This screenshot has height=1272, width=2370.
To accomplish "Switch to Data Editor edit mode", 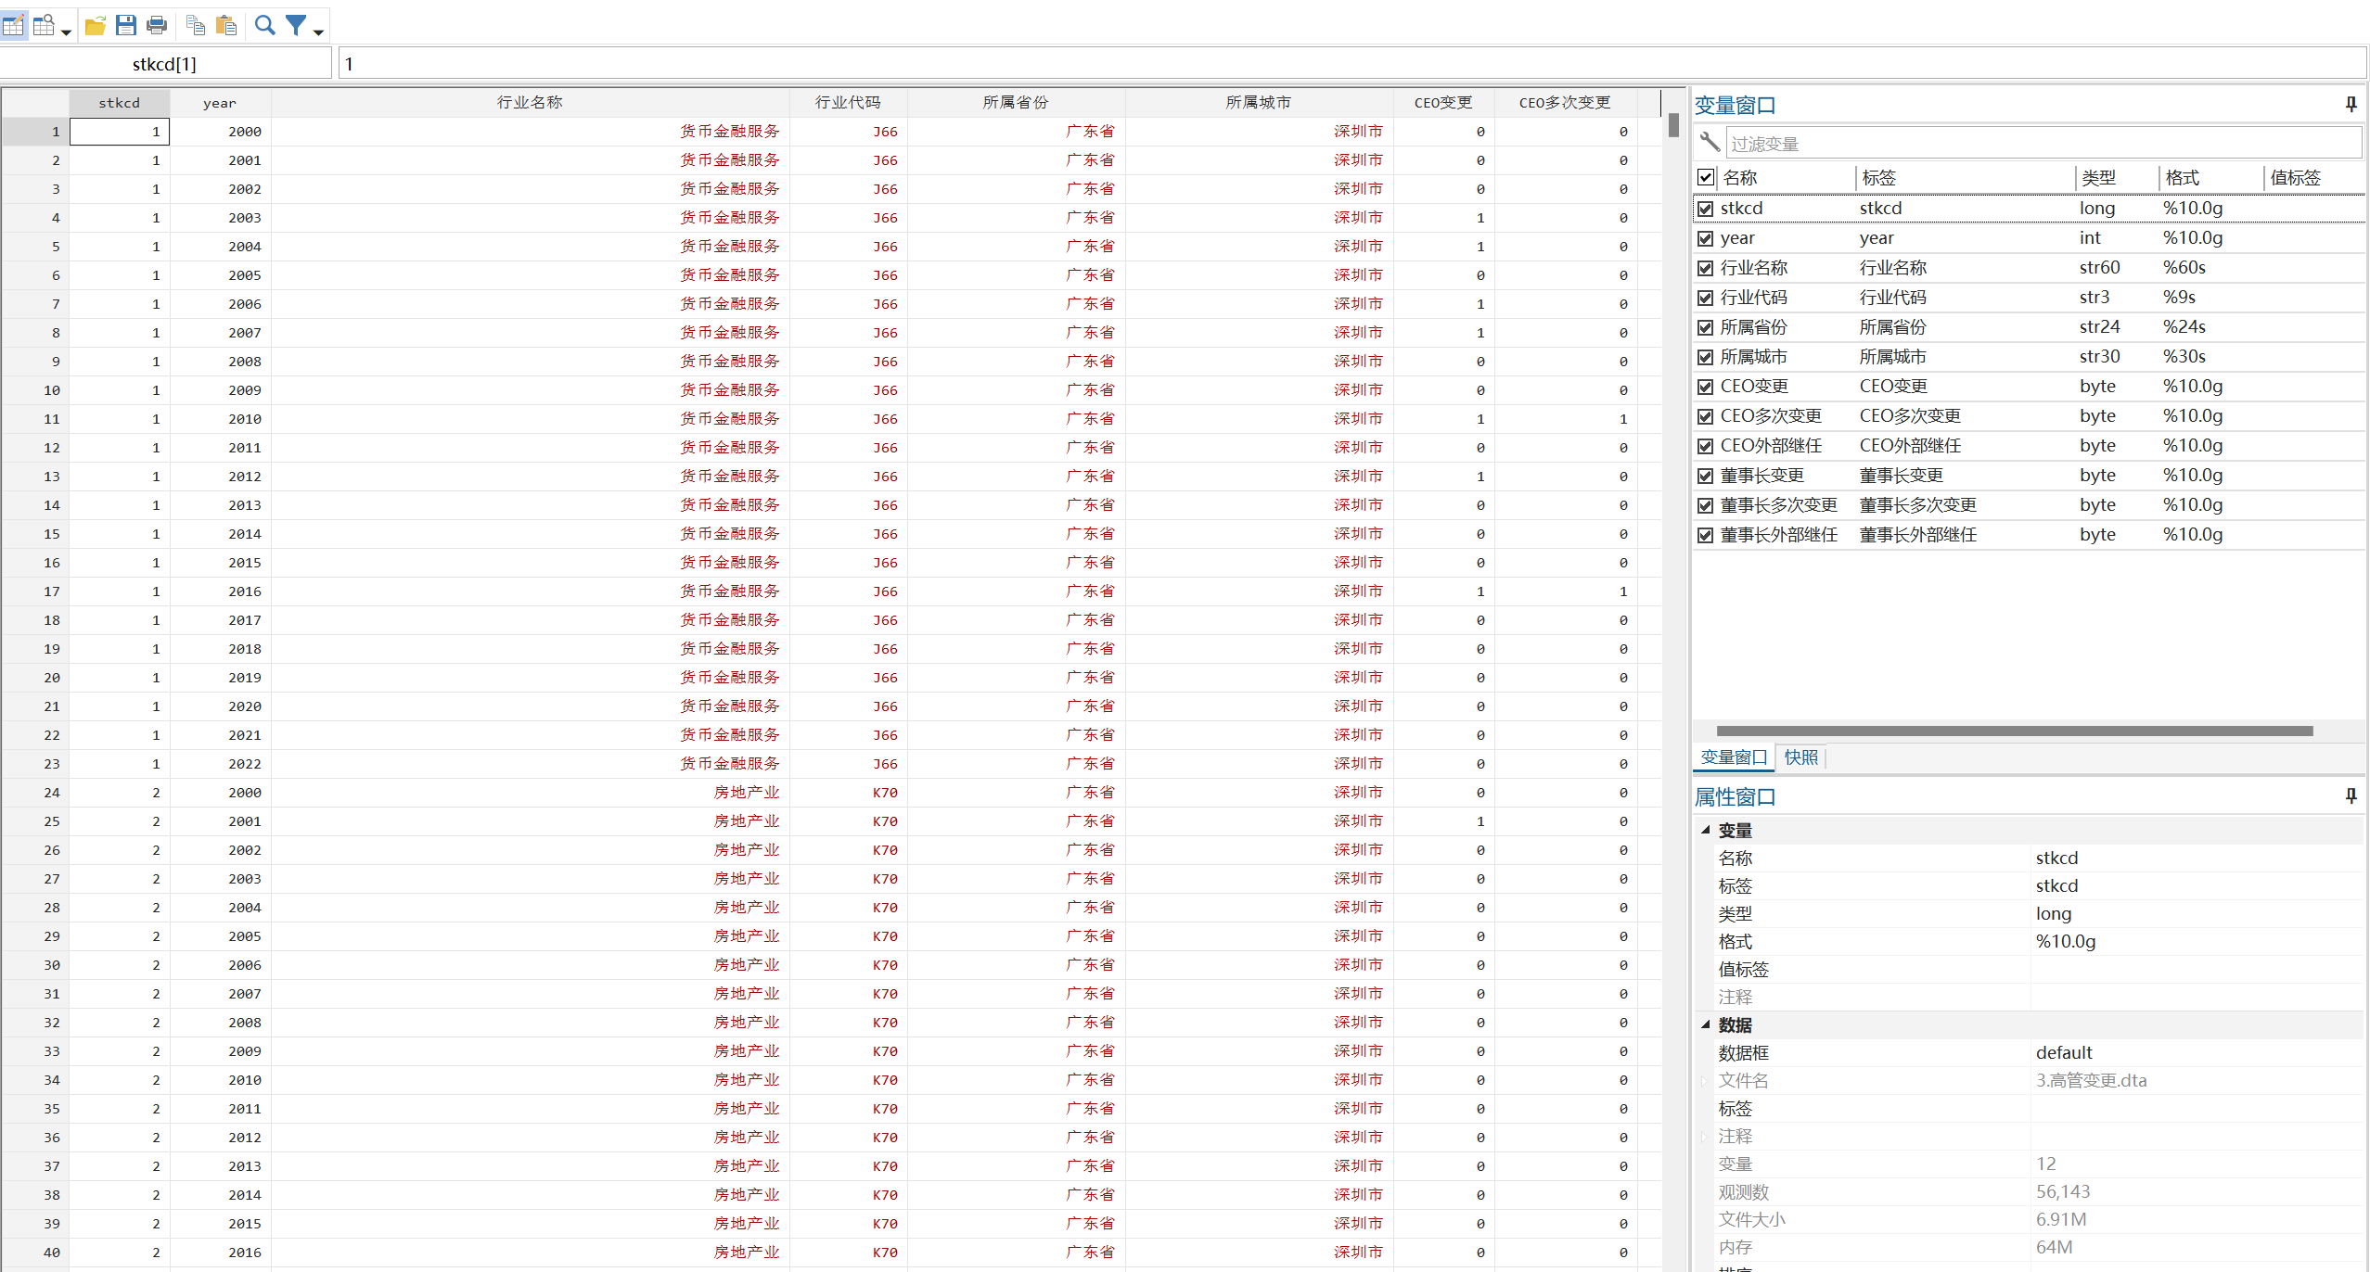I will click(x=14, y=25).
